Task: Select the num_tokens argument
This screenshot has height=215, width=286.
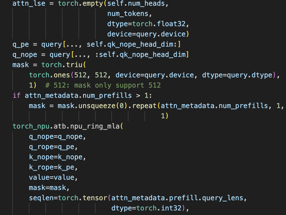Action: pyautogui.click(x=128, y=14)
